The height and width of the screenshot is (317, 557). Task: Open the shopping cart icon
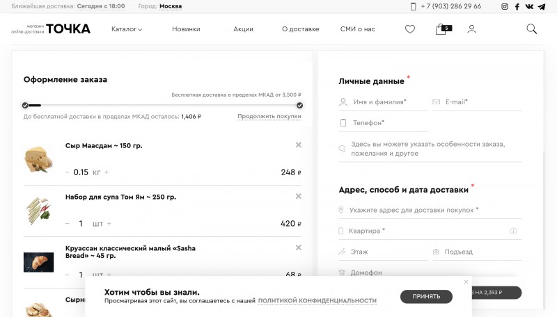[x=441, y=29]
